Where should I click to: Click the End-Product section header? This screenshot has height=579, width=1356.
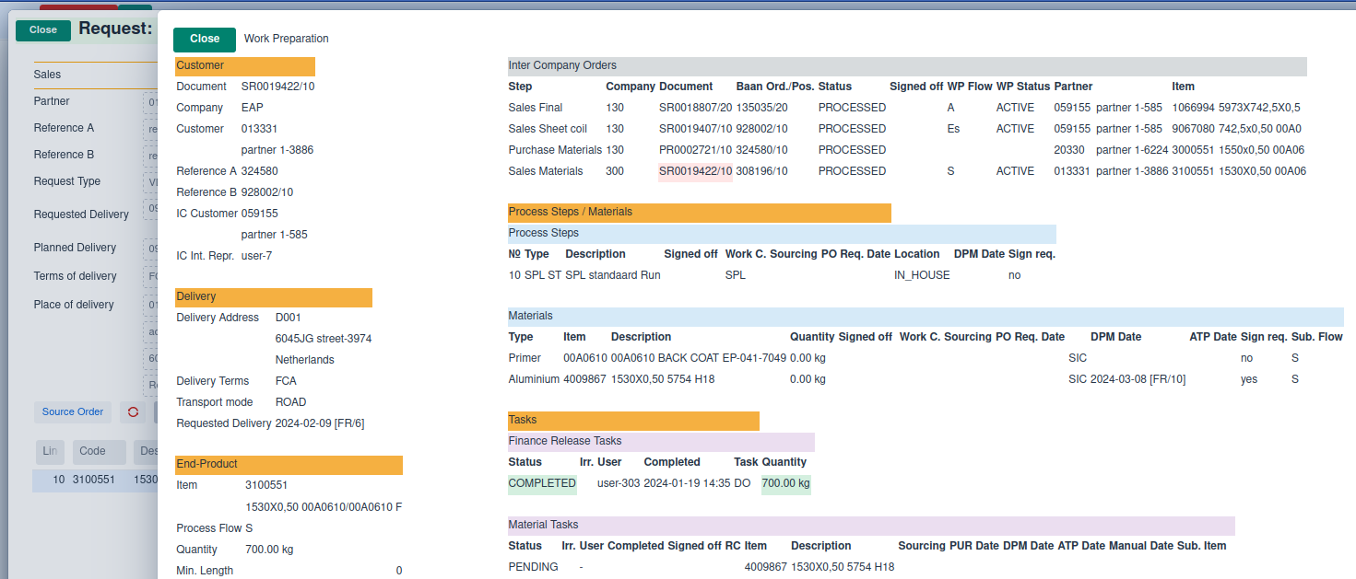[289, 465]
